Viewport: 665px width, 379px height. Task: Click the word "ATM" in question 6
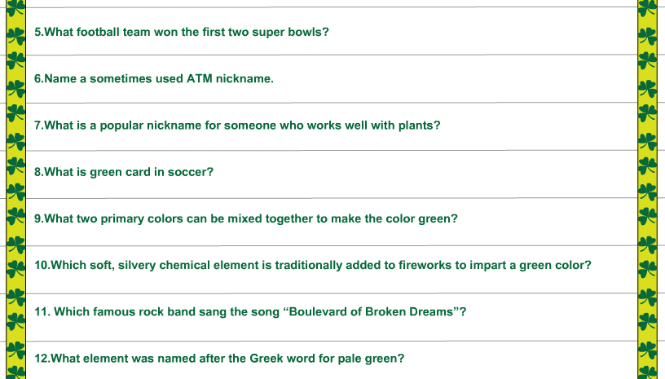point(200,79)
